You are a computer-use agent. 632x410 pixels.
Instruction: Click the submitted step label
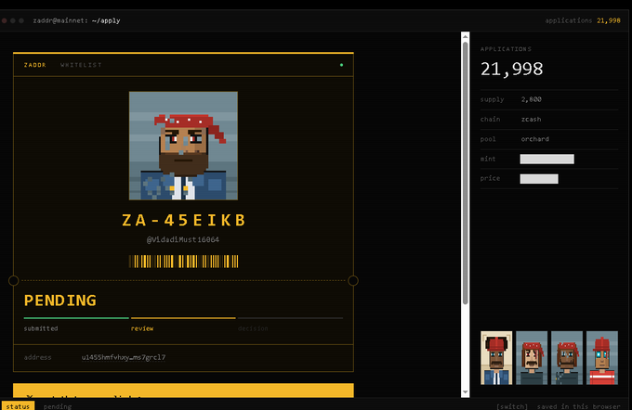[41, 328]
